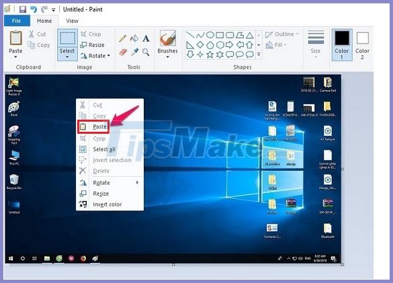Click Cut in the Clipboard group
The height and width of the screenshot is (283, 393).
[37, 34]
